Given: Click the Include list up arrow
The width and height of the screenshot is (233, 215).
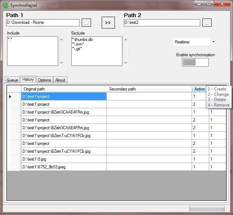Looking at the screenshot, I should [61, 40].
